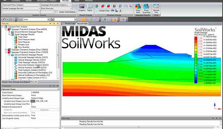Click the Undeformed Shape Line Color swatch
Viewport: 223px width, 129px height.
pos(33,101)
